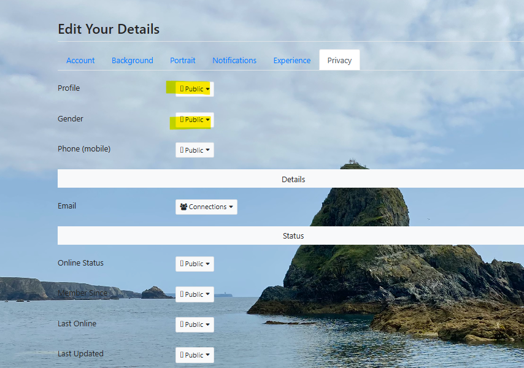Click the people icon on Email's Connections button
Viewport: 524px width, 368px height.
(x=183, y=207)
